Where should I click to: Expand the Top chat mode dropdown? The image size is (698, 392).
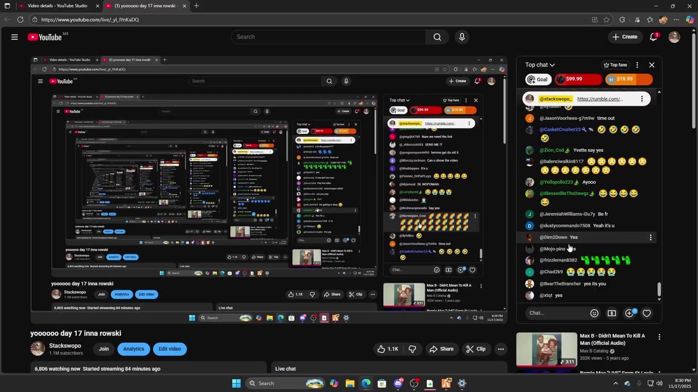(540, 65)
